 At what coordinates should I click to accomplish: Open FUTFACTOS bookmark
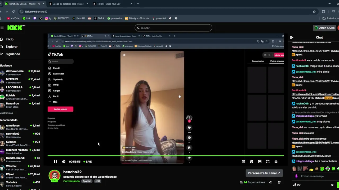[62, 18]
